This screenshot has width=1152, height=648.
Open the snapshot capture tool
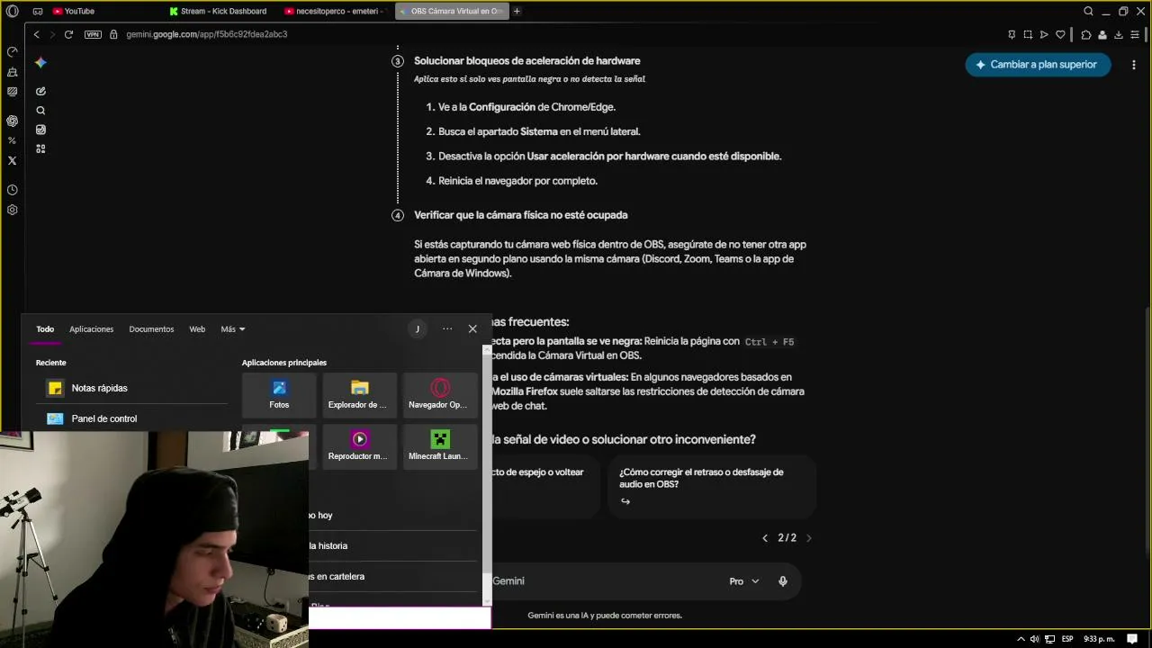(x=1028, y=35)
